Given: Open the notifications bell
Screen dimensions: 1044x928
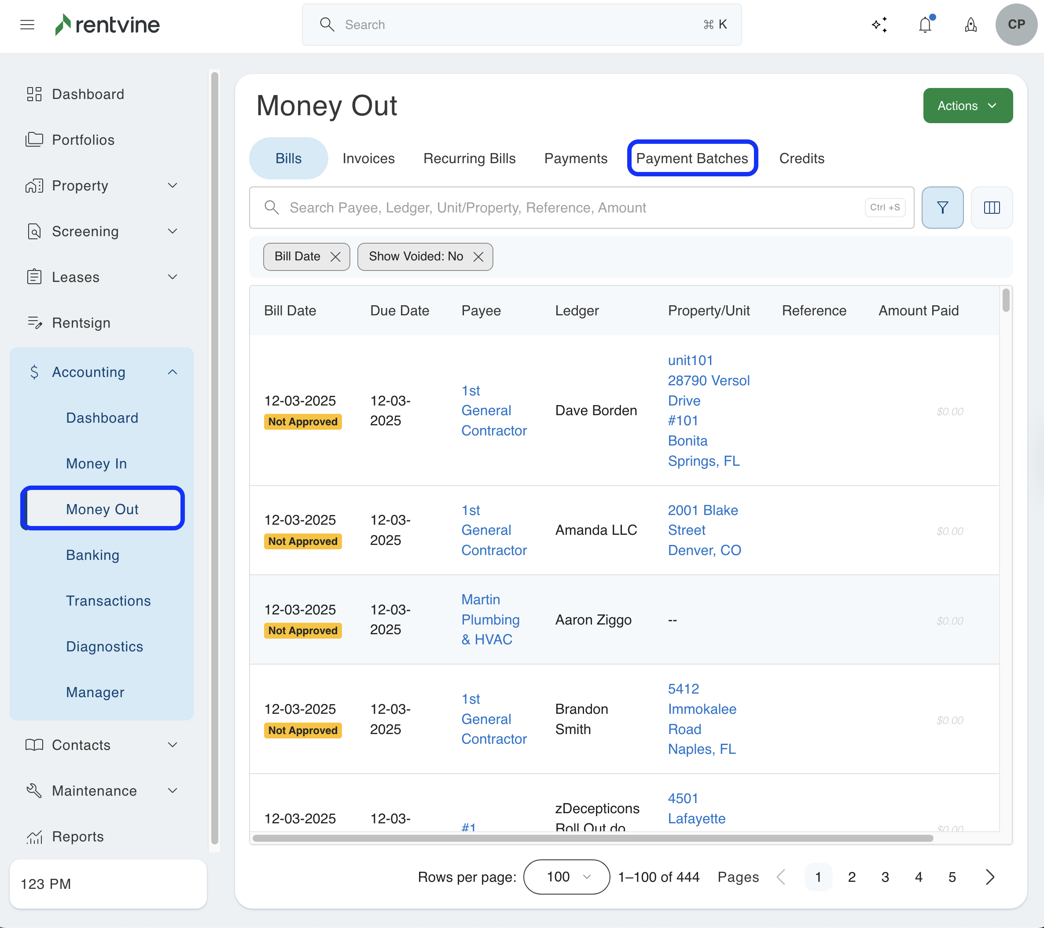Looking at the screenshot, I should [x=925, y=25].
